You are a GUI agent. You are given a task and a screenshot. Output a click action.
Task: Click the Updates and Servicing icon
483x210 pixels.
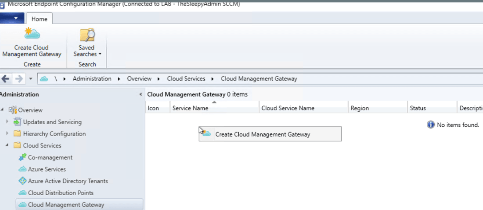tap(18, 122)
